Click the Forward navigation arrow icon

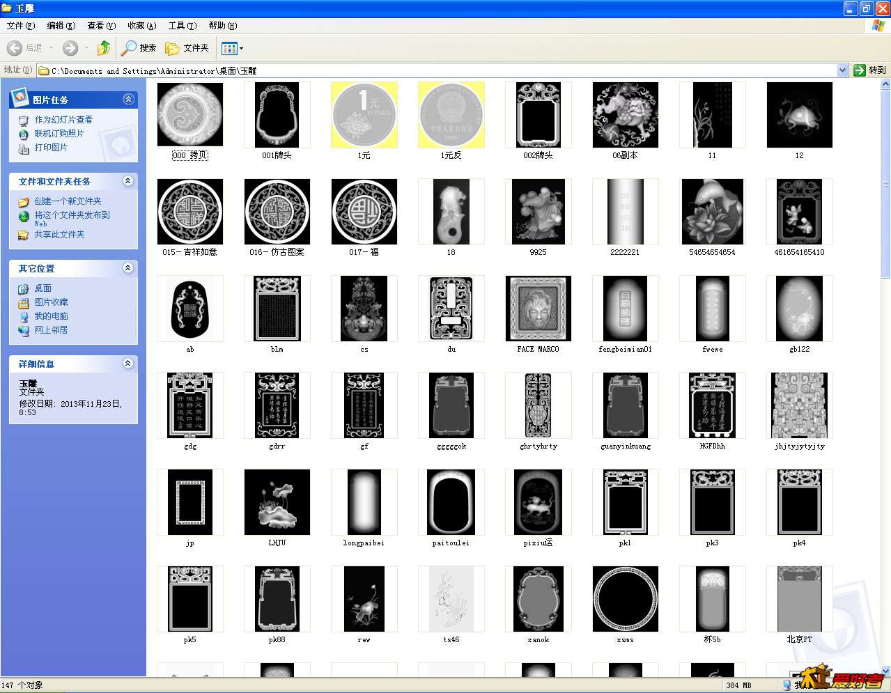pos(70,48)
